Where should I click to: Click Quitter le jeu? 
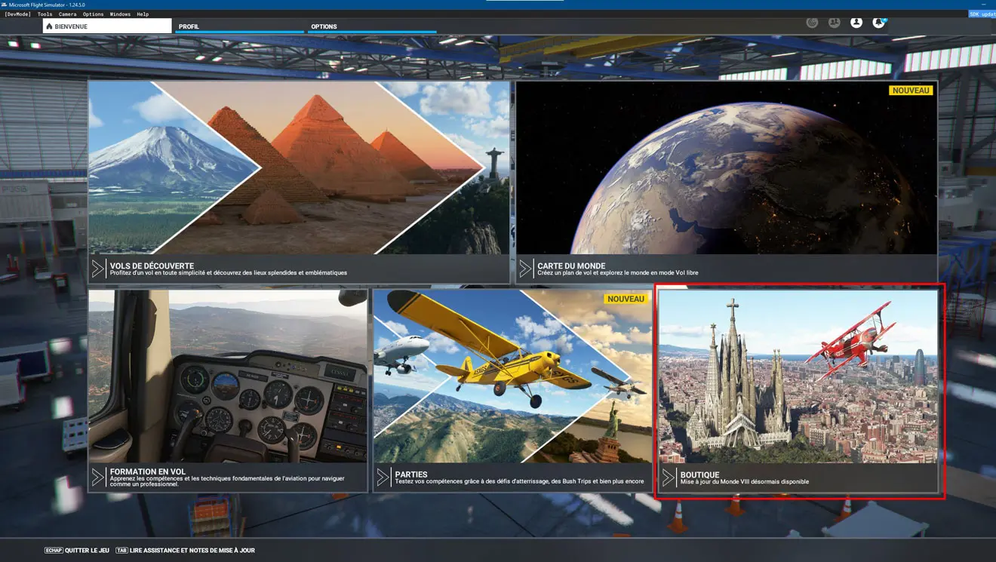[77, 551]
